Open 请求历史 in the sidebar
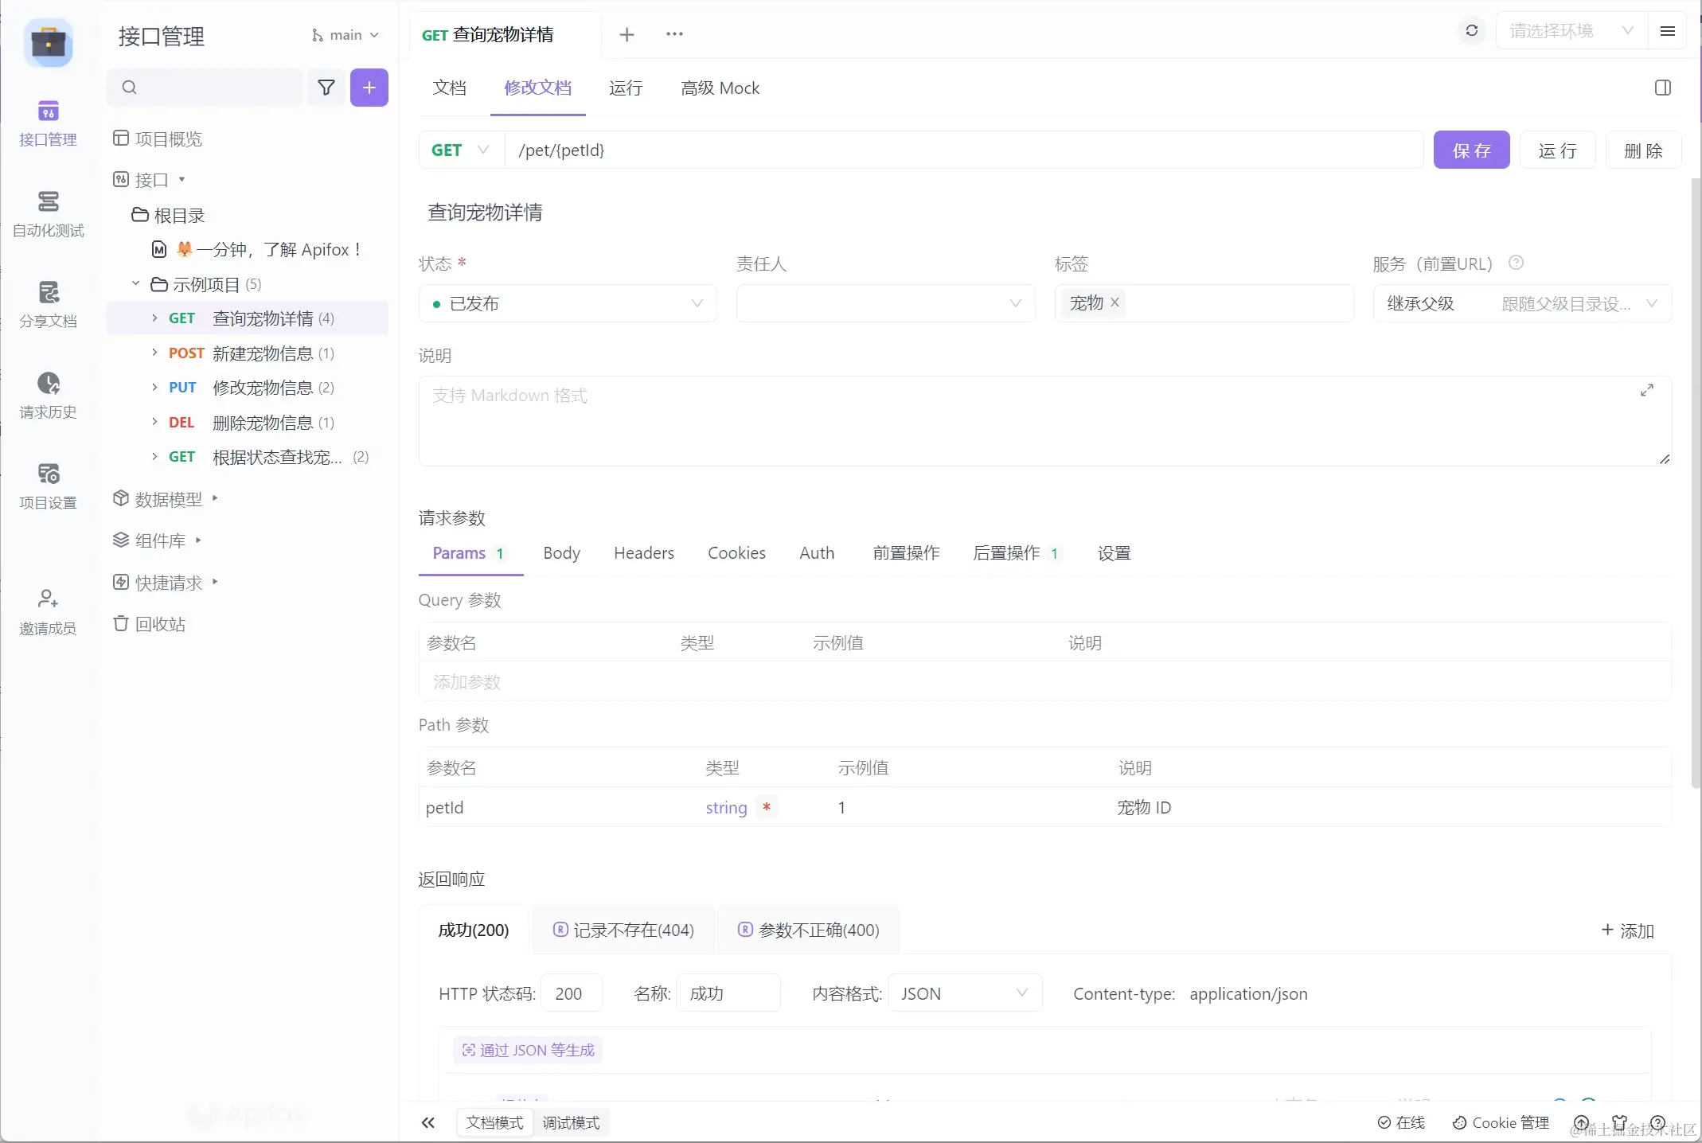Viewport: 1702px width, 1143px height. pos(48,395)
